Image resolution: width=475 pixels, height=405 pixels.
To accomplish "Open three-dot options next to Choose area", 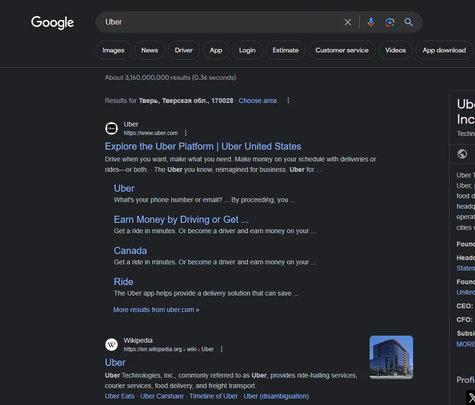I will (x=288, y=100).
